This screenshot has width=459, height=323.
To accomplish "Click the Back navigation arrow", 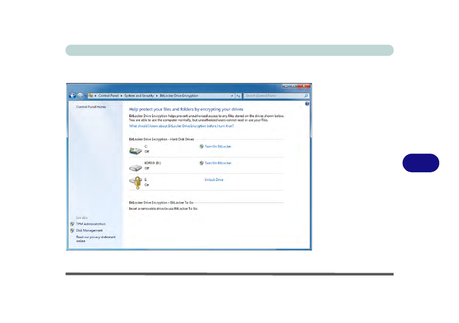I will click(x=72, y=96).
